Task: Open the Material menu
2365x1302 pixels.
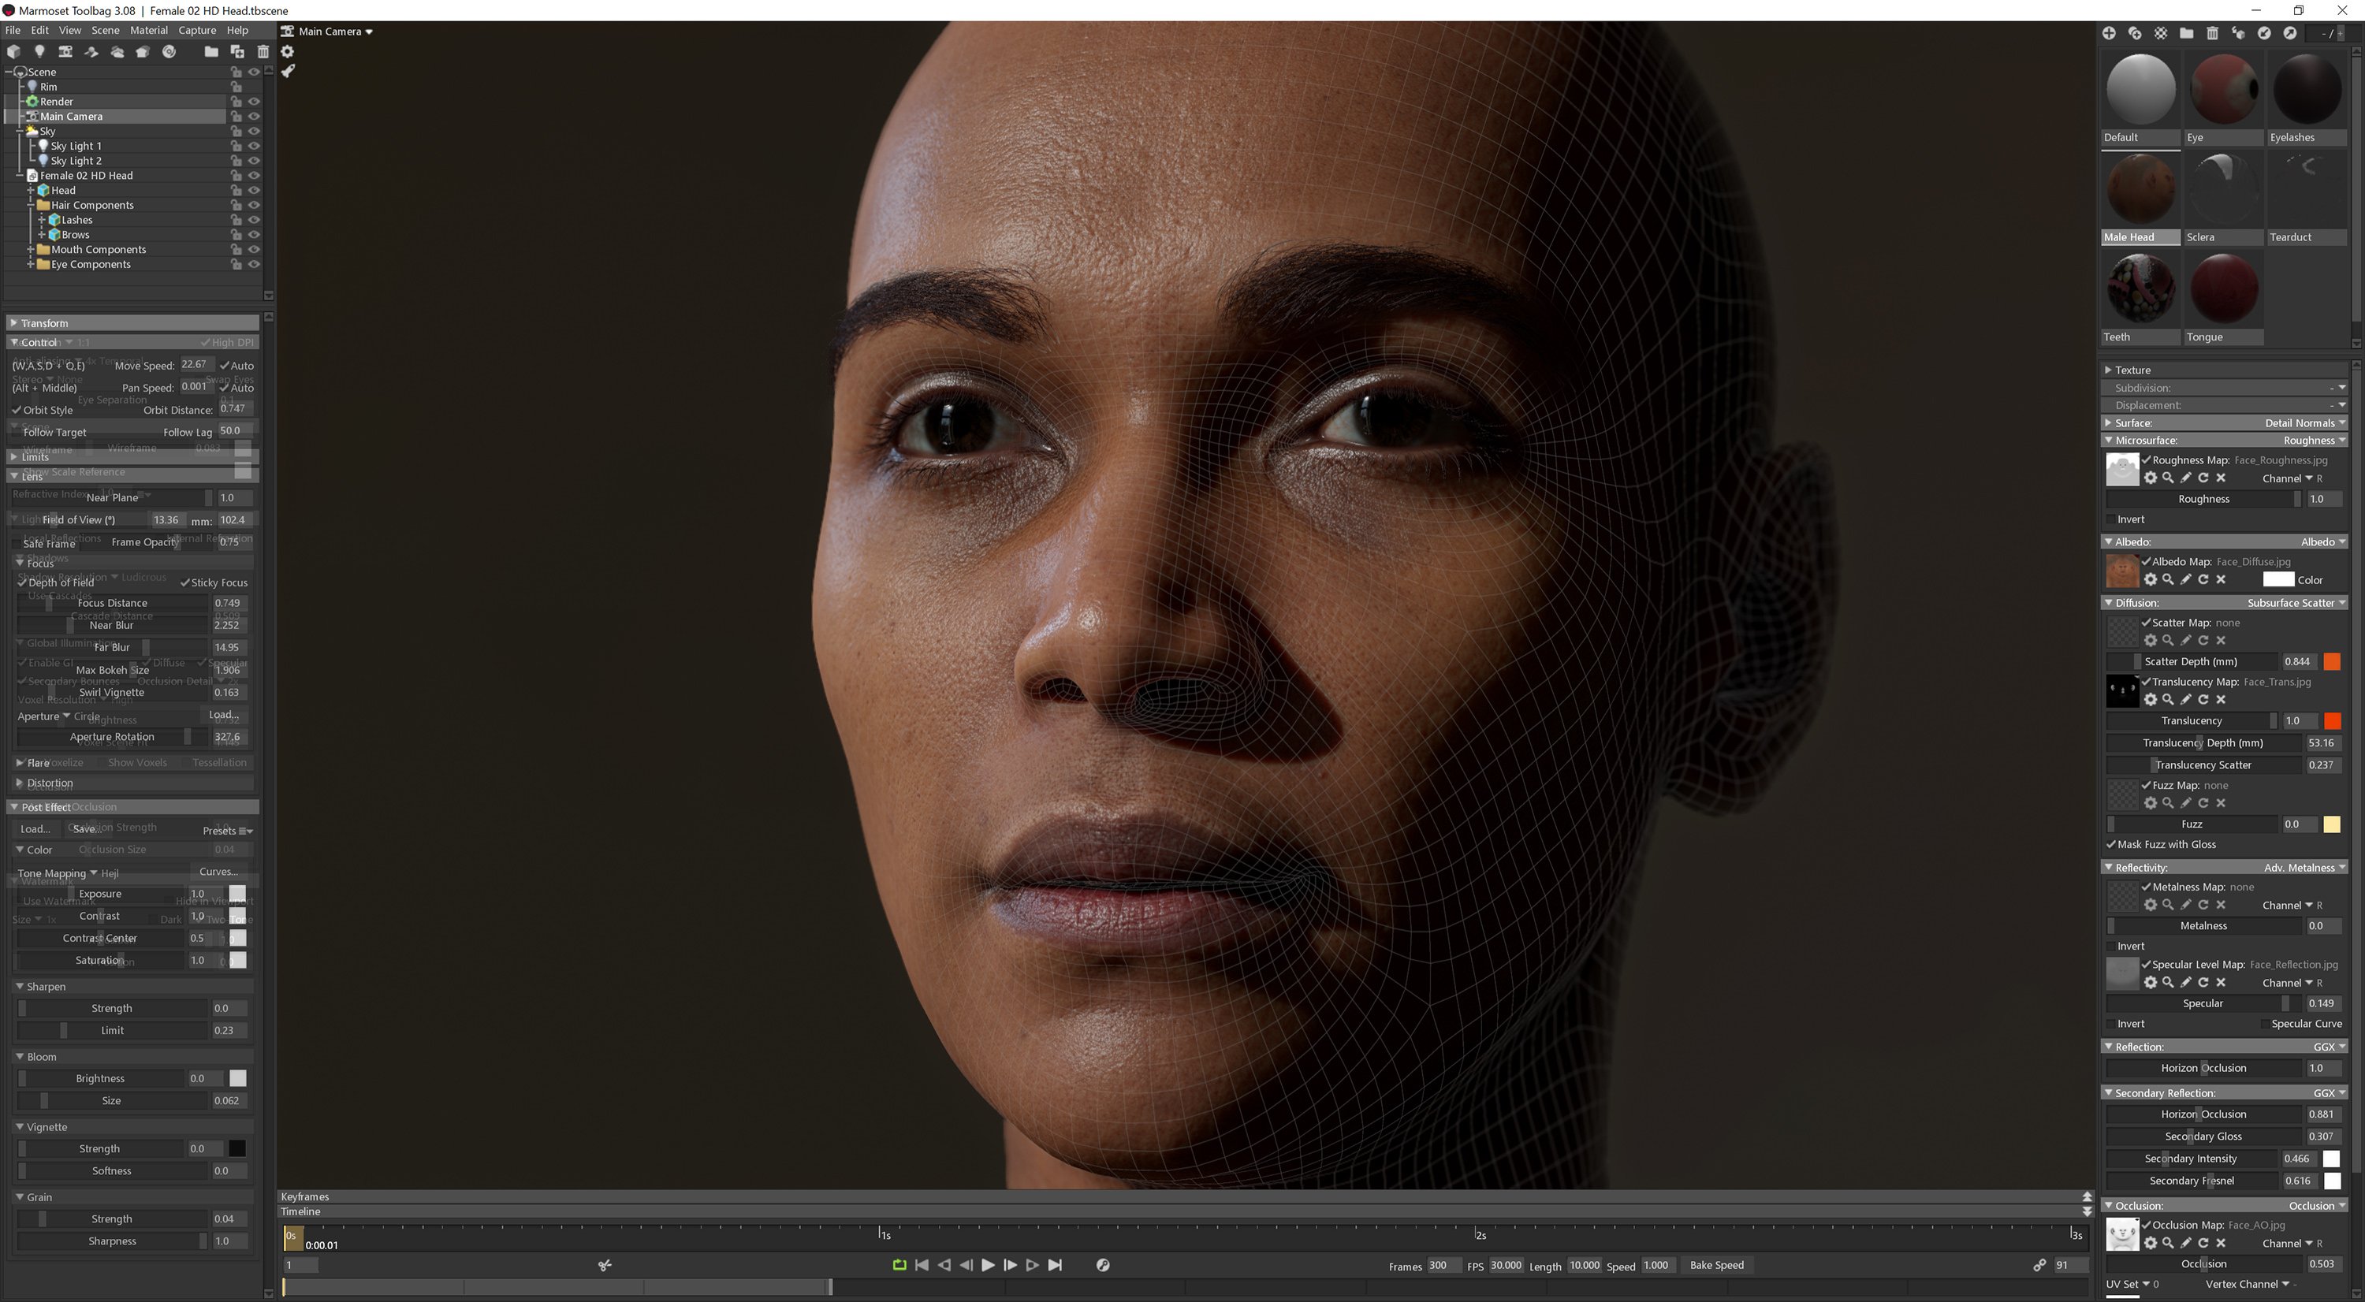Action: pyautogui.click(x=149, y=30)
